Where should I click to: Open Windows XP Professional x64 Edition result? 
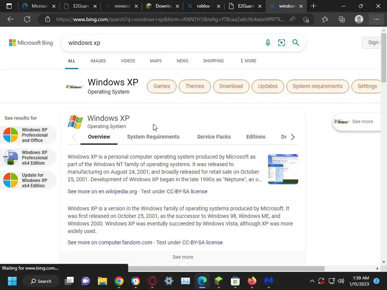(28, 157)
